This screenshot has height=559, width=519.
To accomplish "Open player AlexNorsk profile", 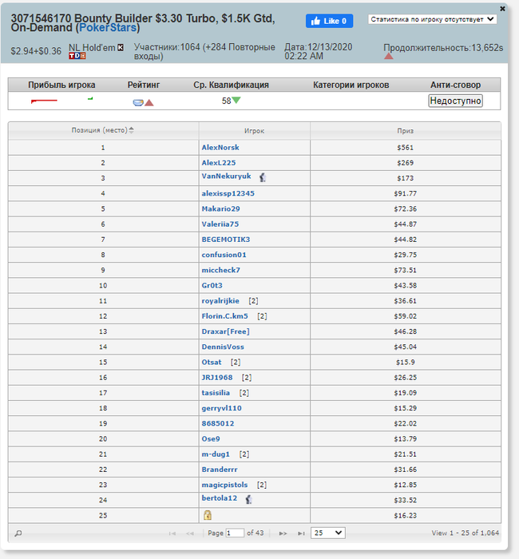I will click(x=220, y=148).
